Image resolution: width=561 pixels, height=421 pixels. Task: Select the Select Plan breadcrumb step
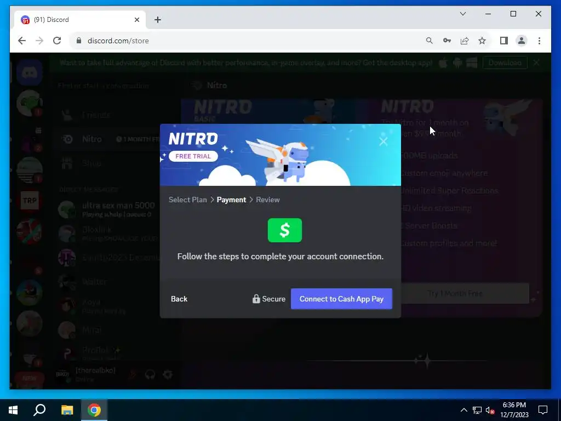(187, 200)
